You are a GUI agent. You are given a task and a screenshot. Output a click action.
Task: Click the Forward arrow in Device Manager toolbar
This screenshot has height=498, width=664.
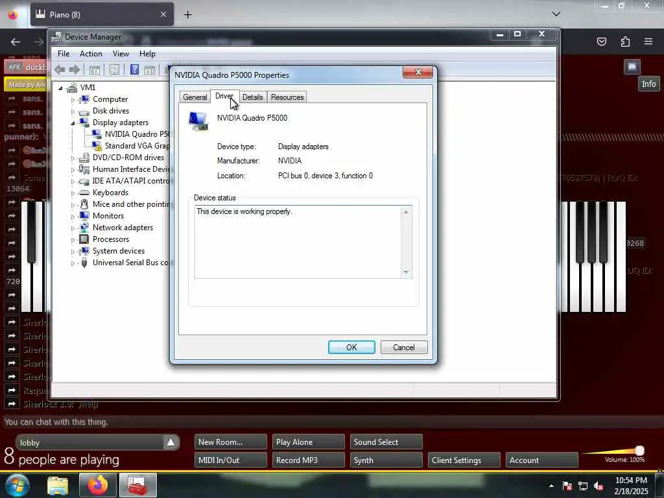pos(75,70)
